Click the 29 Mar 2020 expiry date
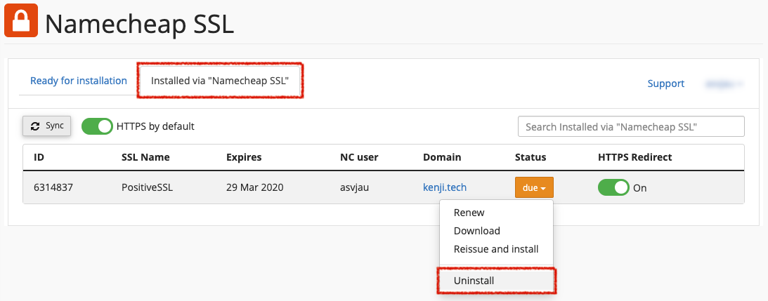Image resolution: width=768 pixels, height=301 pixels. pos(254,187)
